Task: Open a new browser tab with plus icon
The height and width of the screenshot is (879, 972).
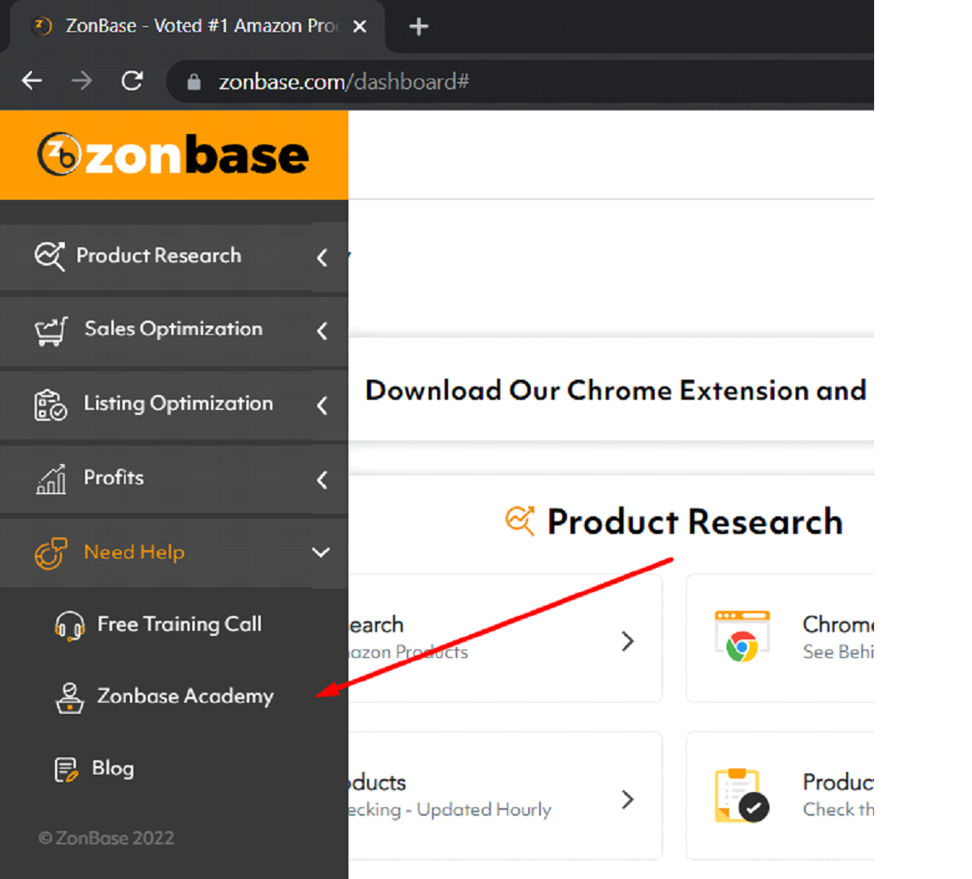Action: point(419,26)
